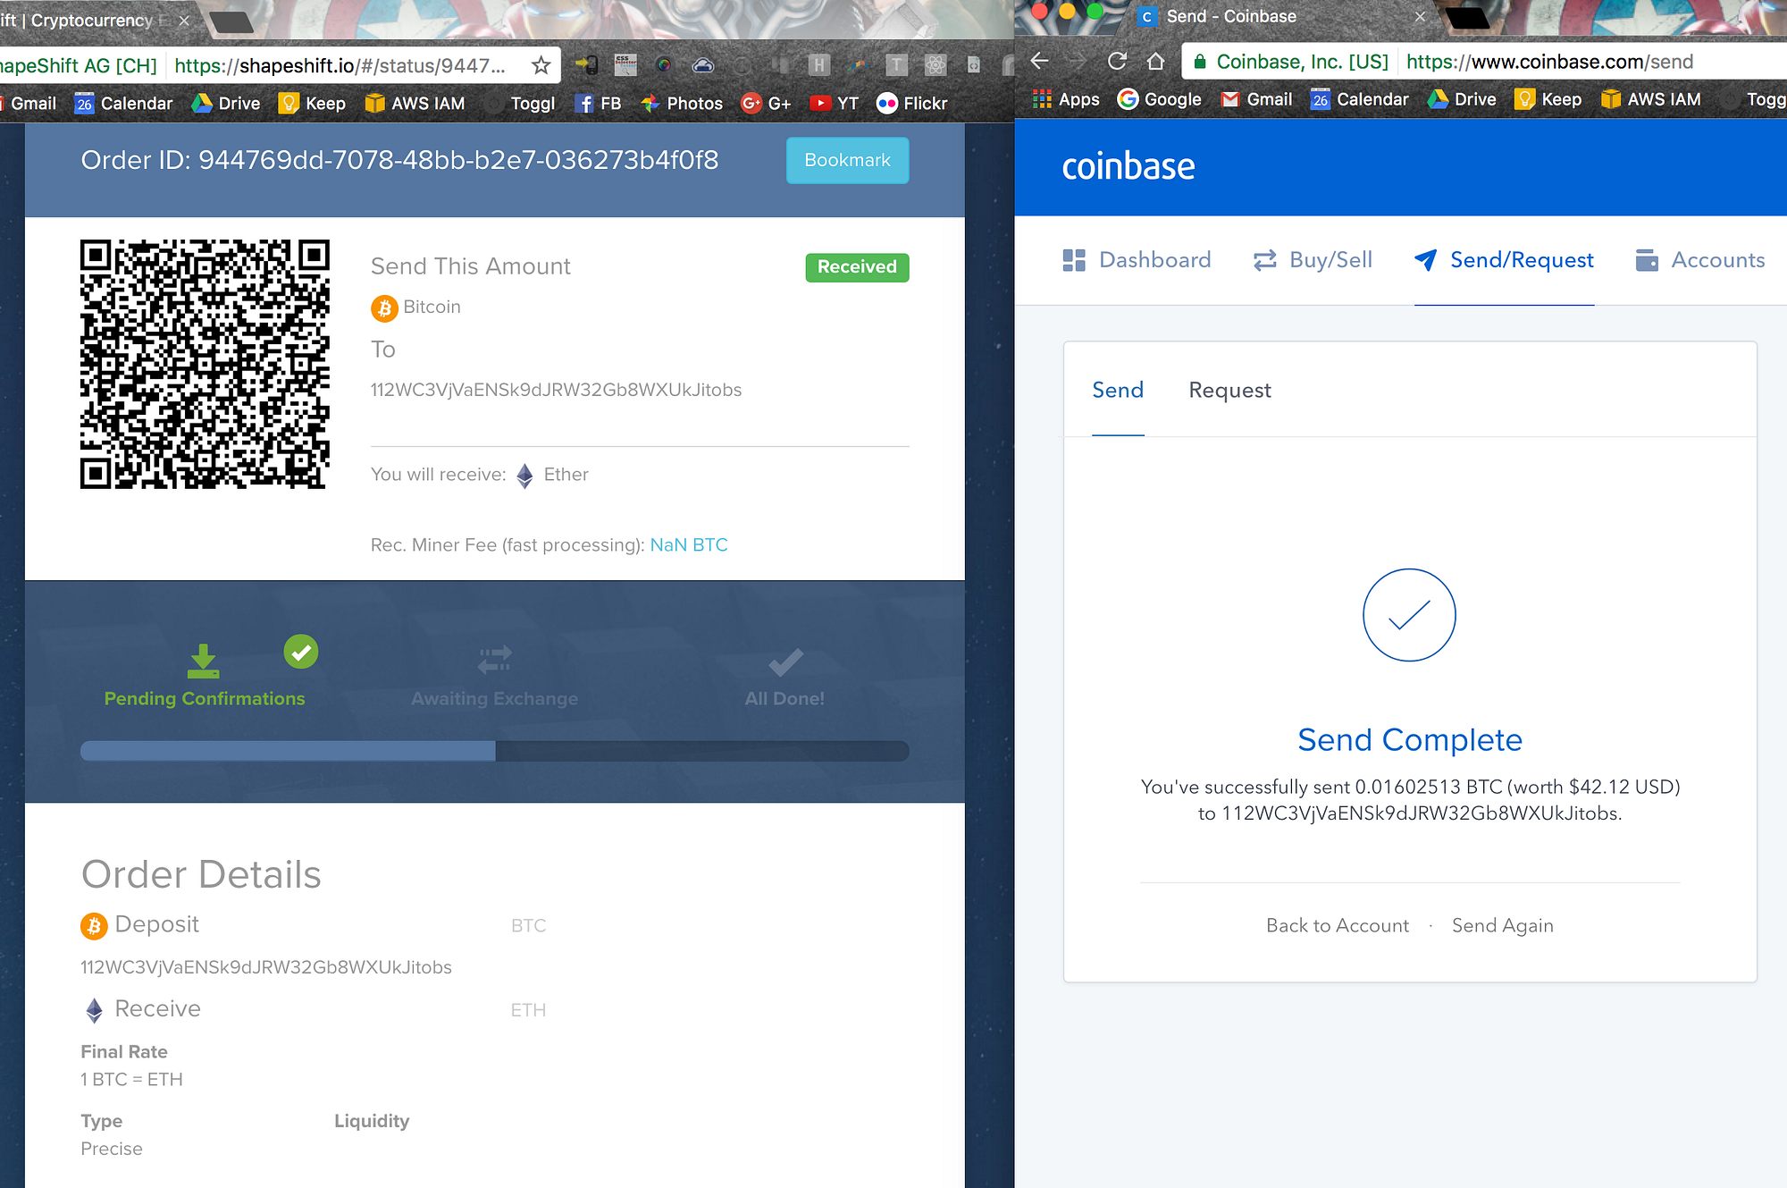1787x1188 pixels.
Task: Open the Apps grid bookmark
Action: (1065, 99)
